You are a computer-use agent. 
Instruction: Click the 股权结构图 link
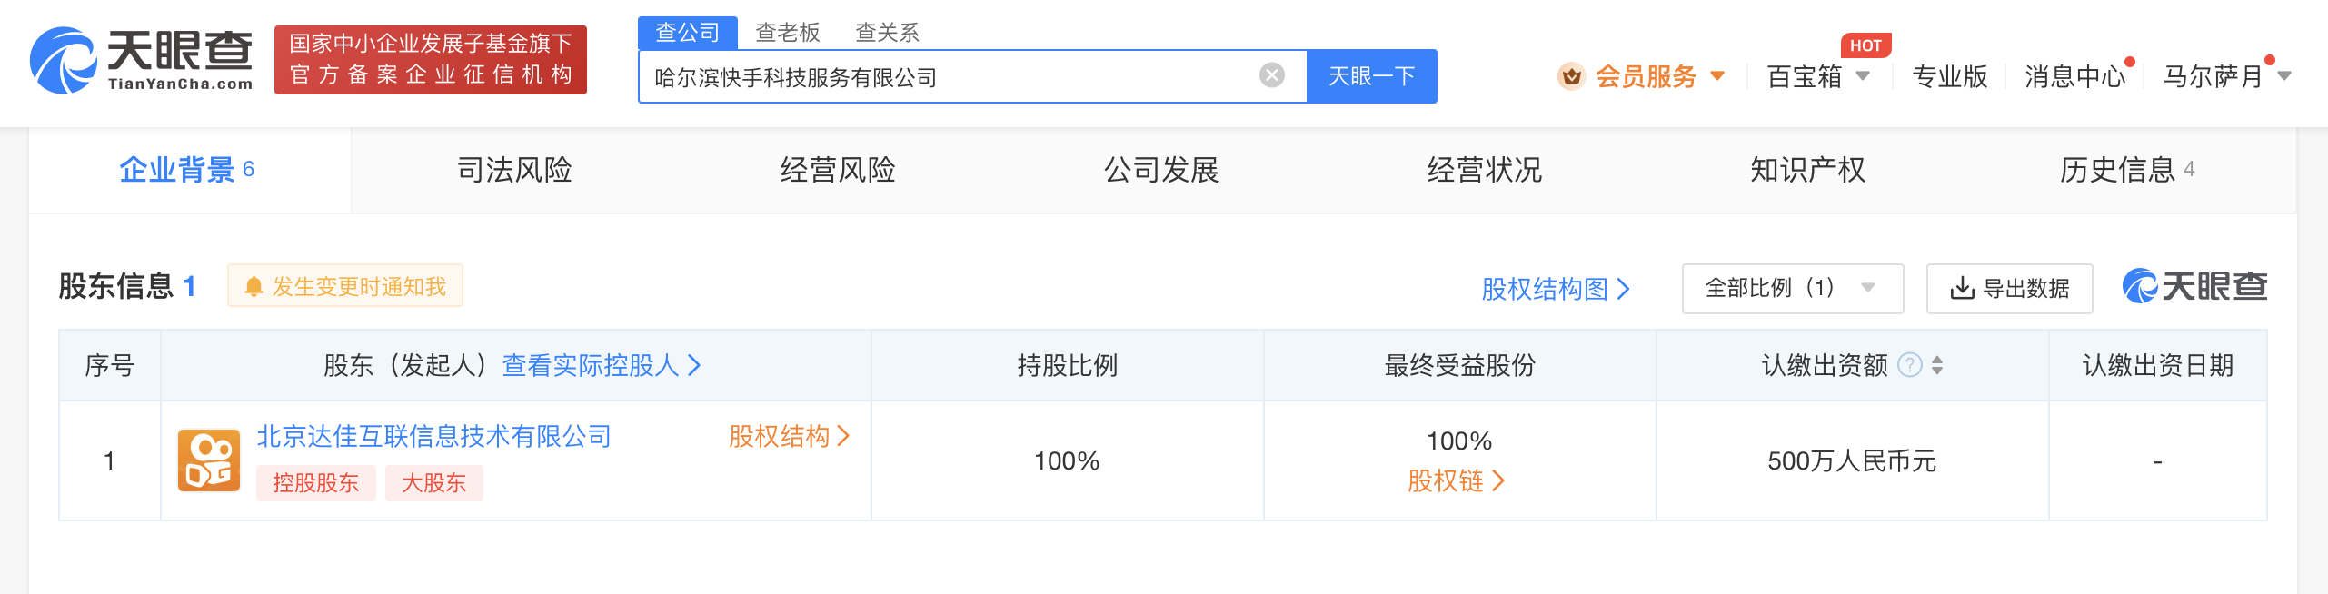tap(1556, 289)
